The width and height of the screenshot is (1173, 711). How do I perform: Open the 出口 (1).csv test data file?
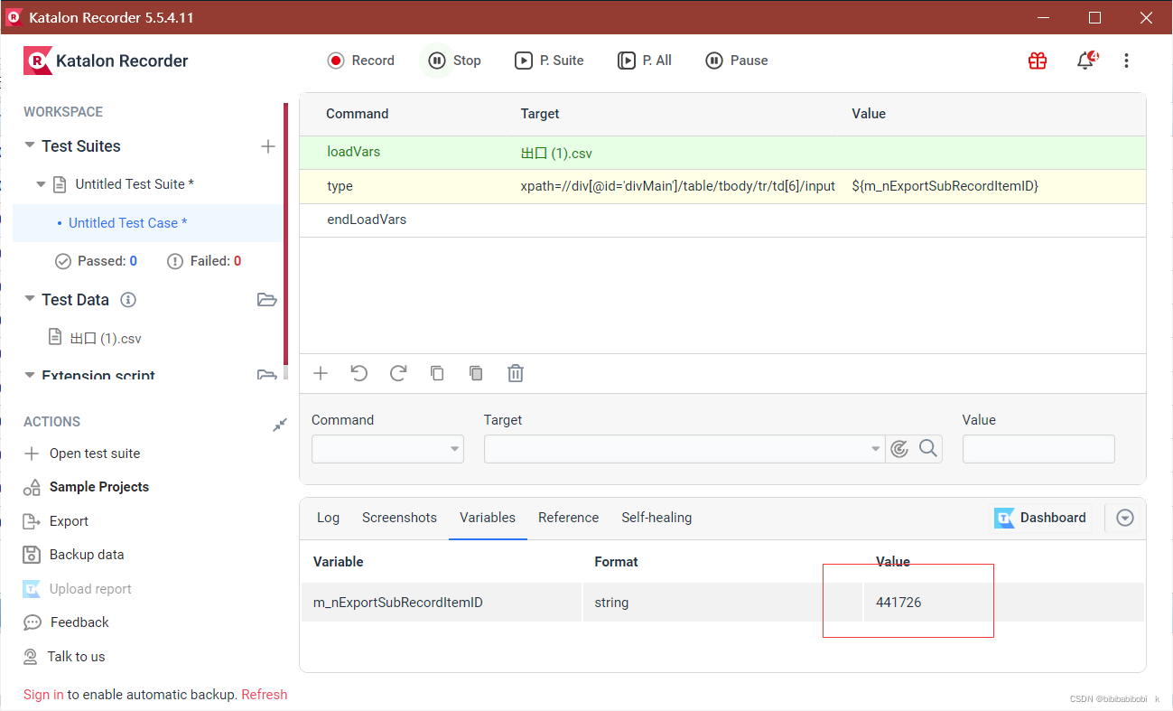point(106,339)
